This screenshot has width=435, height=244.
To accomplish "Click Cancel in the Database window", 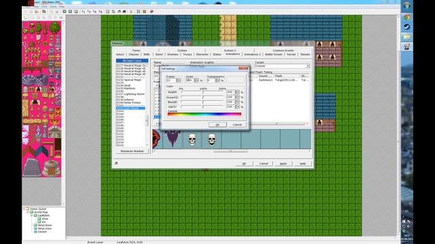I will tap(264, 164).
